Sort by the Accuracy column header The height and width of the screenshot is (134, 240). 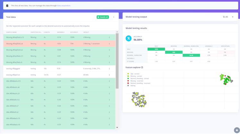pyautogui.click(x=74, y=32)
